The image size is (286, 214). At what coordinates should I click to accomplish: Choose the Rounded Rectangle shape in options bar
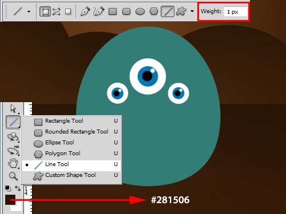(126, 11)
